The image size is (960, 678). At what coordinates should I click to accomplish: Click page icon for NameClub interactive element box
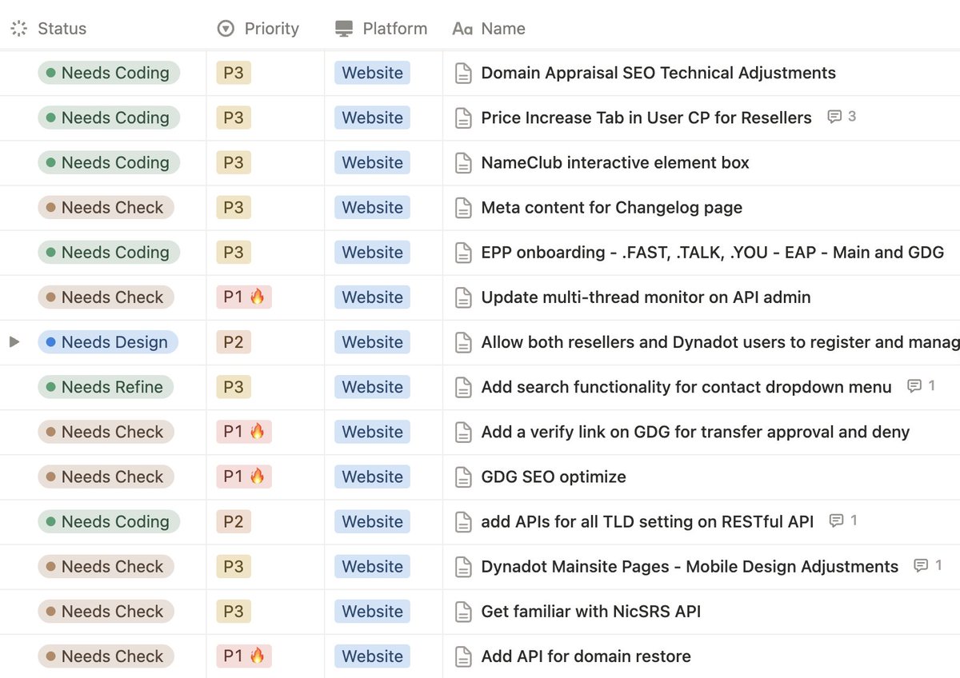[463, 163]
